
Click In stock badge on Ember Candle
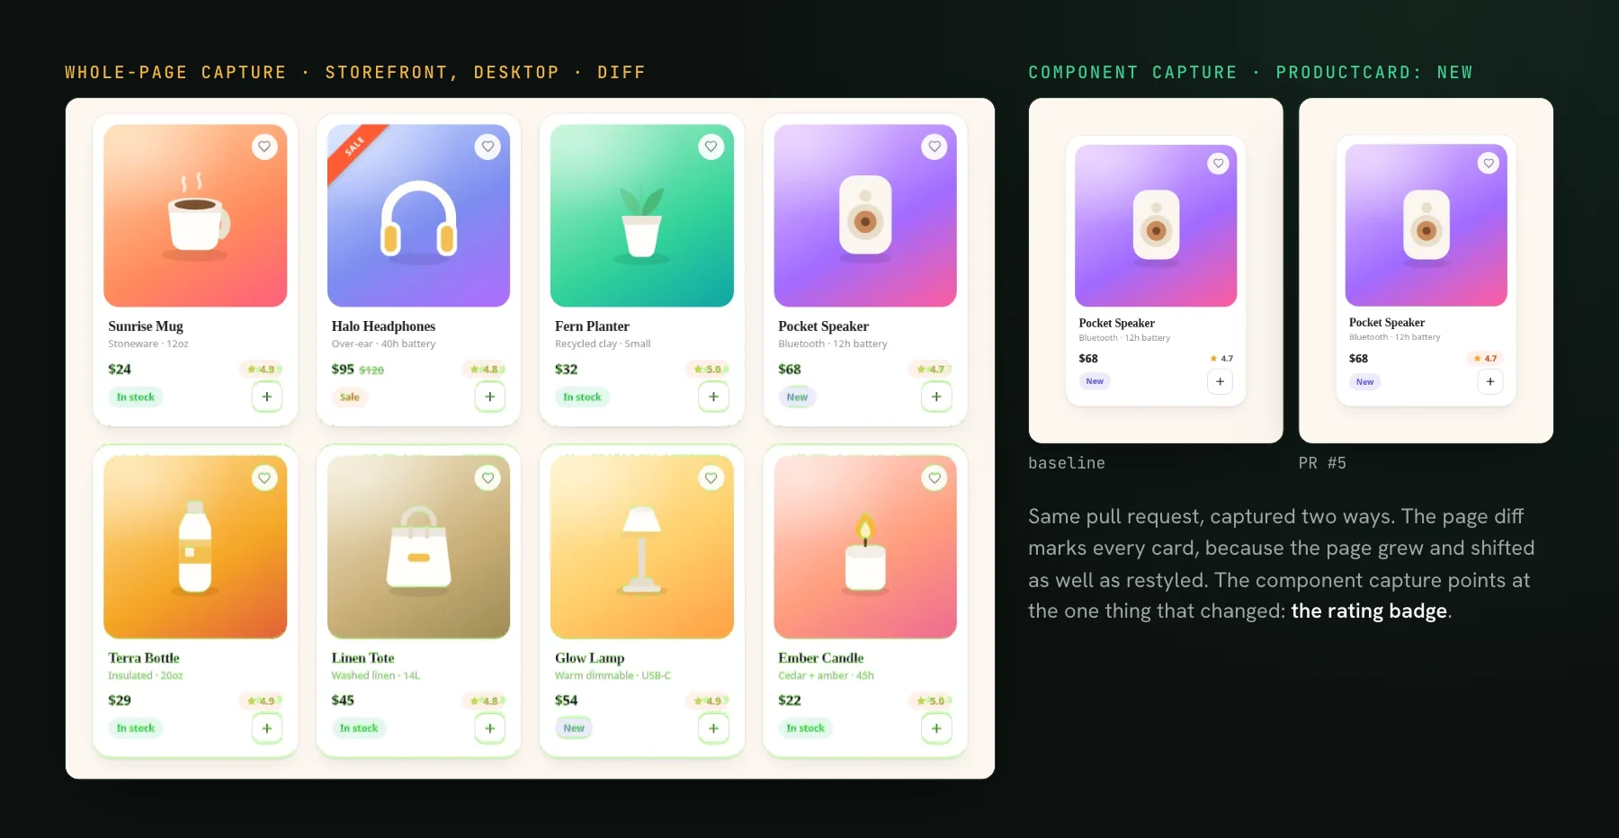point(805,728)
